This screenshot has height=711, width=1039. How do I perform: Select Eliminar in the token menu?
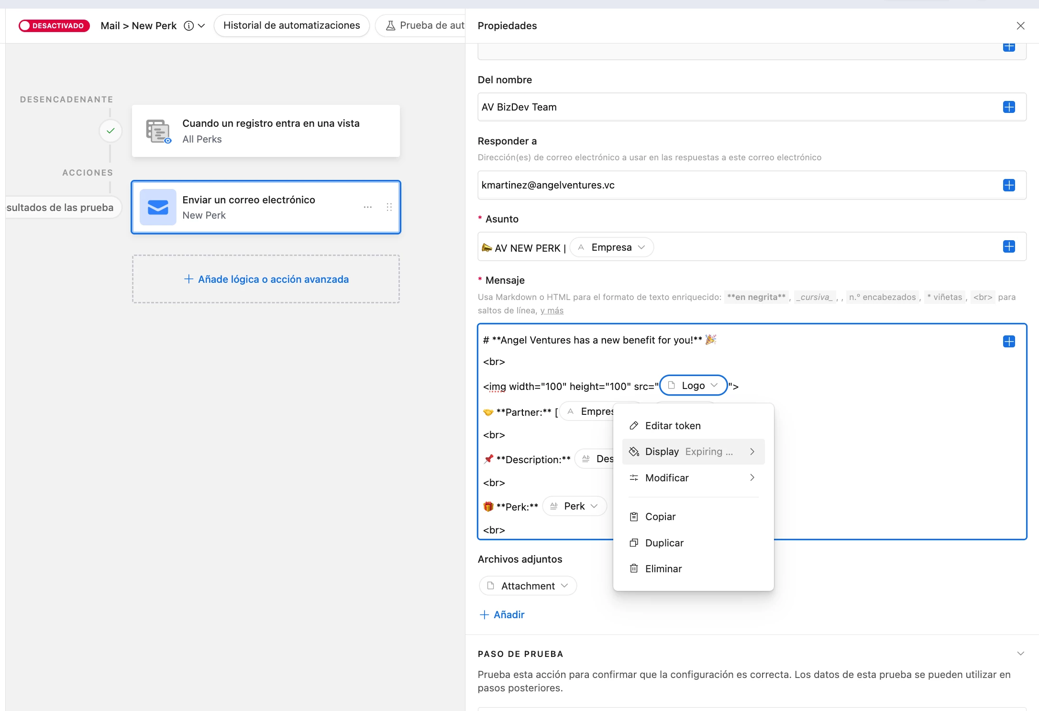click(663, 568)
